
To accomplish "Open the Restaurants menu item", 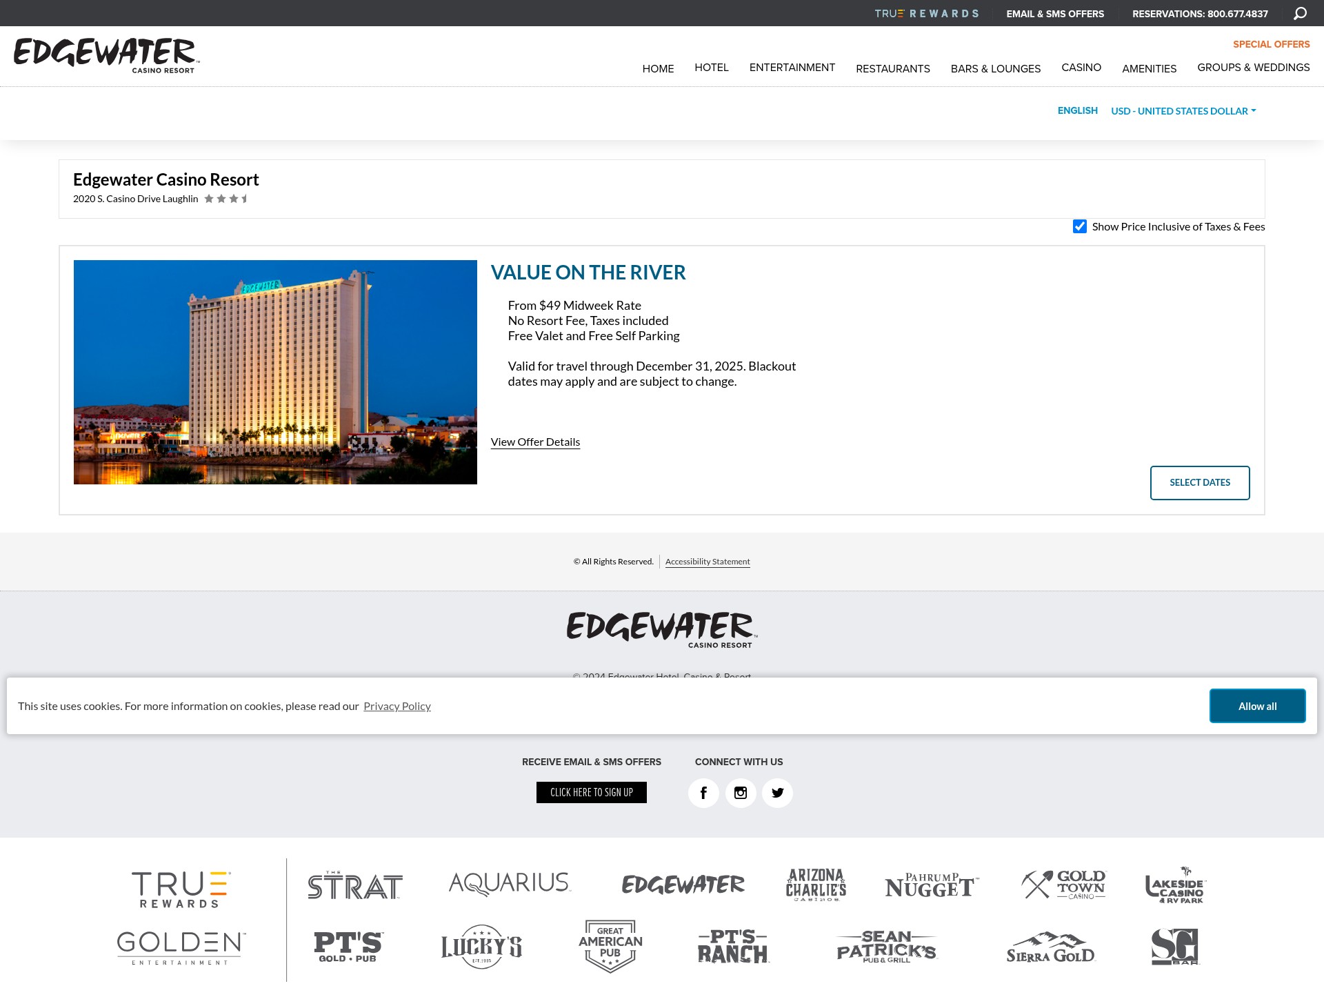I will tap(893, 68).
